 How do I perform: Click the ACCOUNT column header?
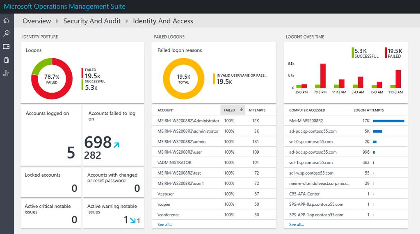click(166, 110)
